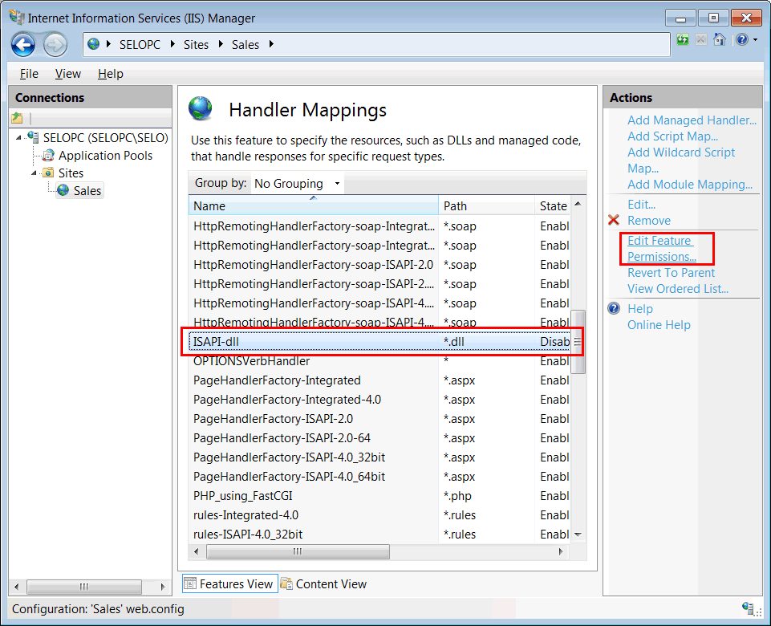Screen dimensions: 771x626
Task: Click the green Refresh page icon
Action: coord(683,39)
